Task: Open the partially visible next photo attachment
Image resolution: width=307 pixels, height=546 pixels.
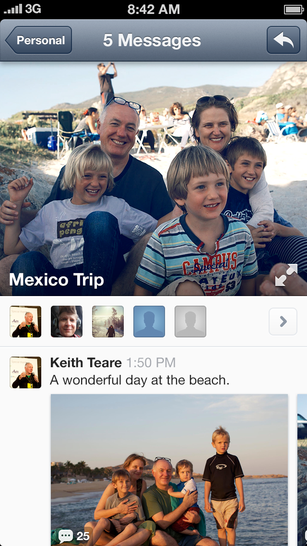Action: [x=302, y=470]
